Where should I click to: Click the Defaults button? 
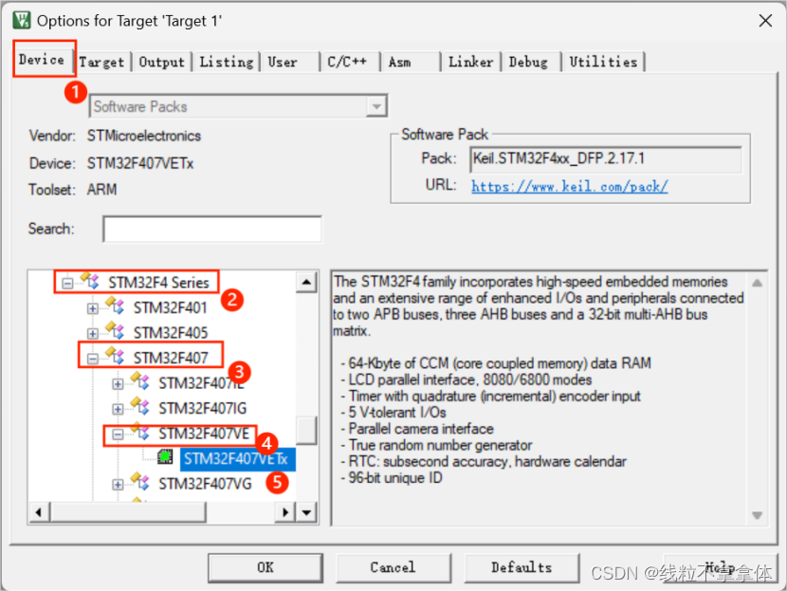tap(522, 568)
